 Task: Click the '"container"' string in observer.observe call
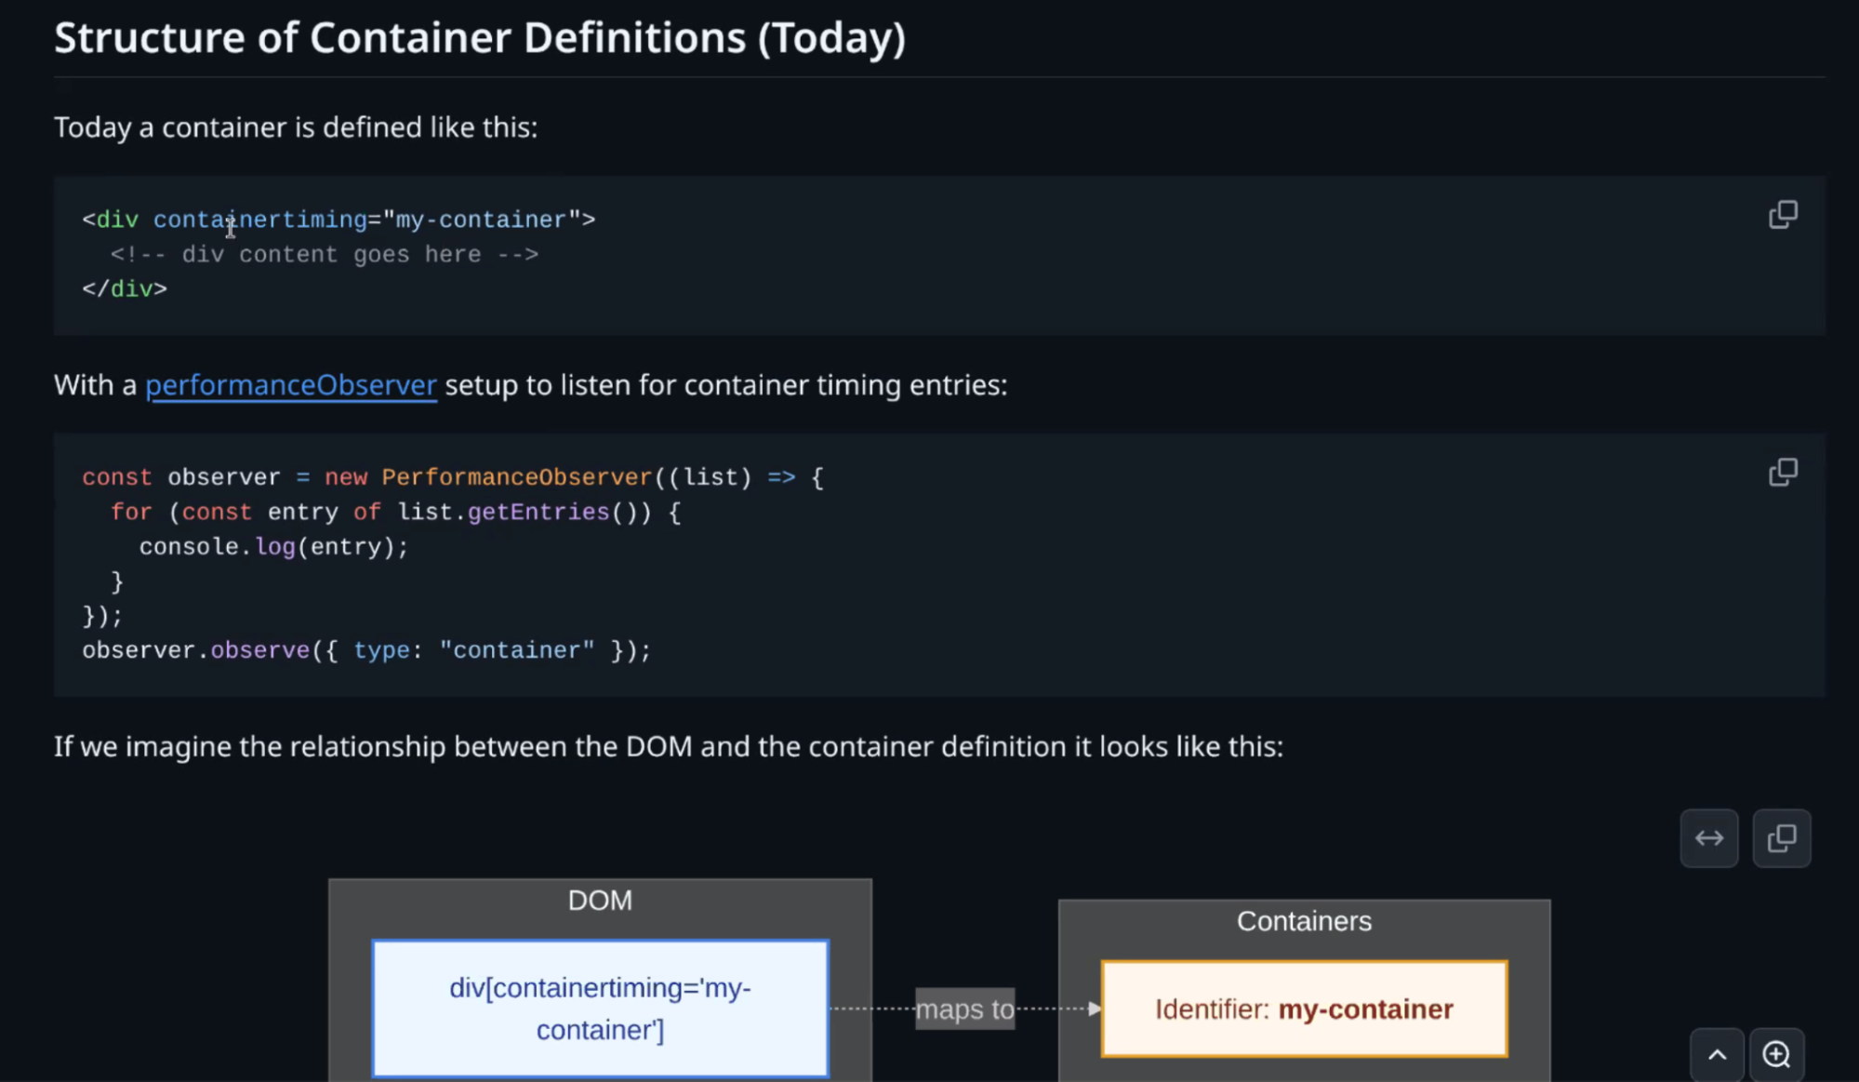point(516,651)
